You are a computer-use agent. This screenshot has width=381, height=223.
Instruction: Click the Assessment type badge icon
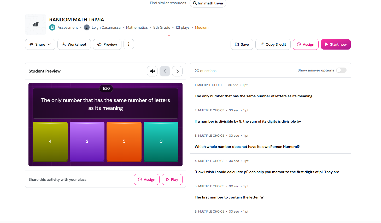52,27
